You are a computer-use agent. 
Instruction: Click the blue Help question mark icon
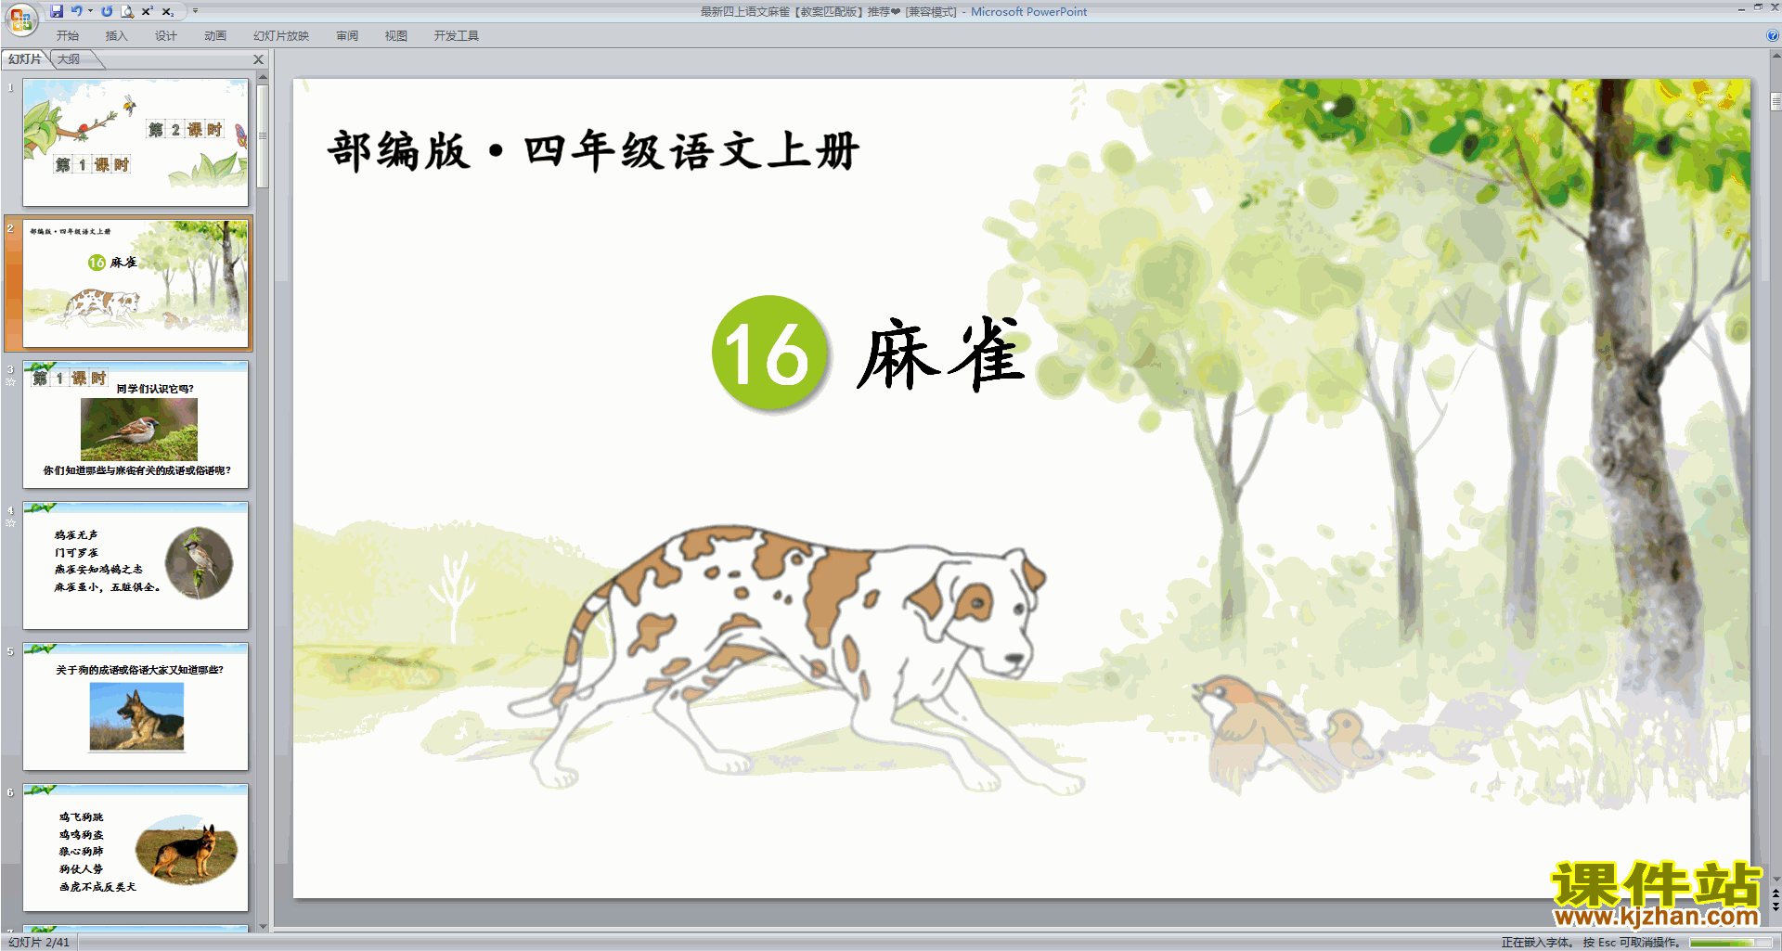pos(1772,36)
